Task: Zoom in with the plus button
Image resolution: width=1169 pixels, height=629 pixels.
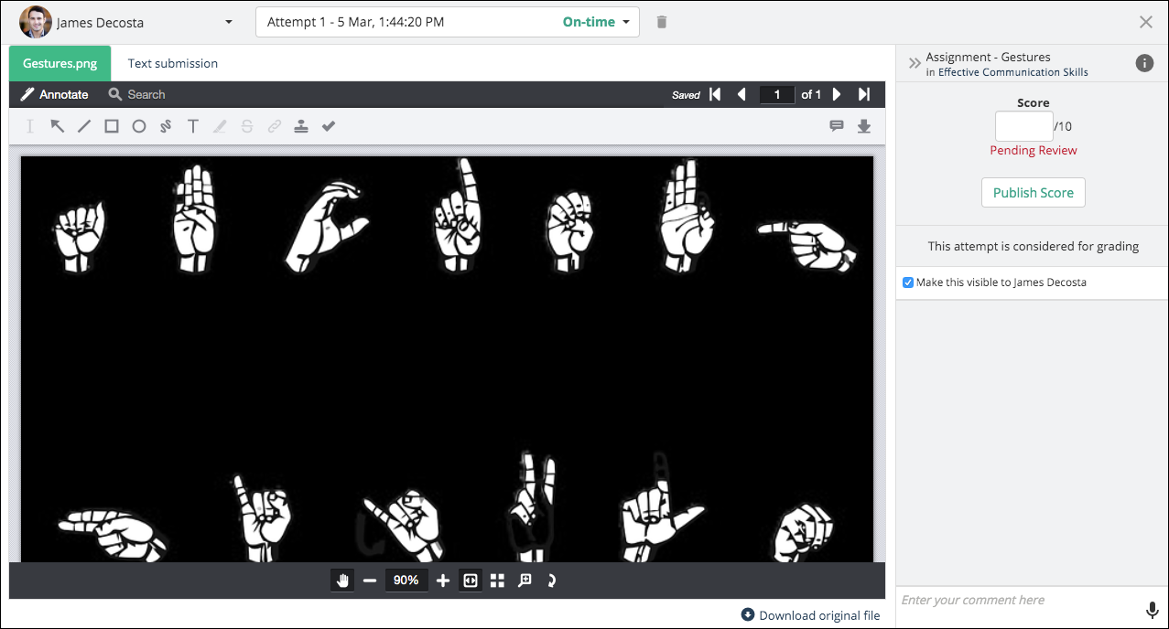Action: pos(443,581)
